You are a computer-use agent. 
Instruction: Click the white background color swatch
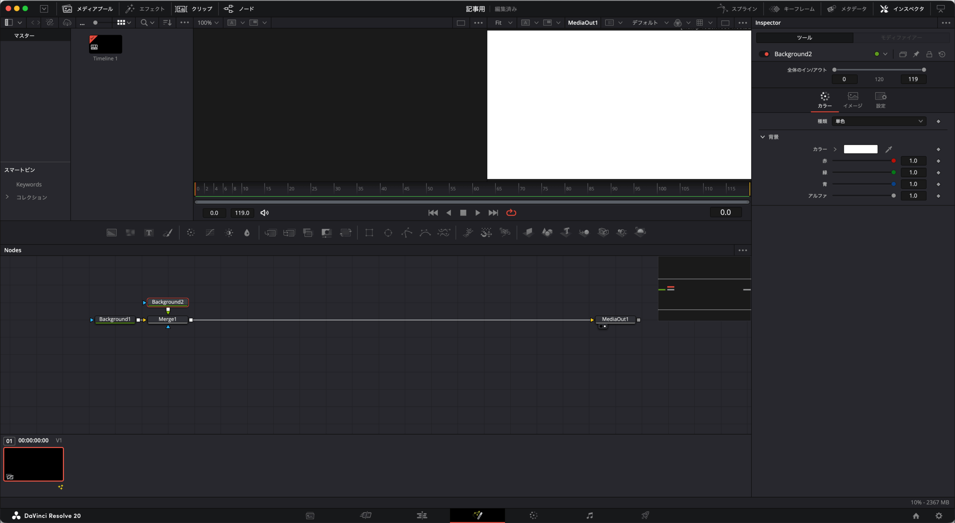(861, 149)
